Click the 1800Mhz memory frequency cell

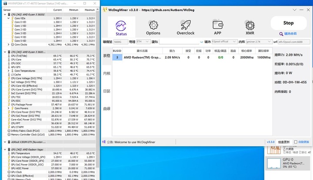(264, 57)
